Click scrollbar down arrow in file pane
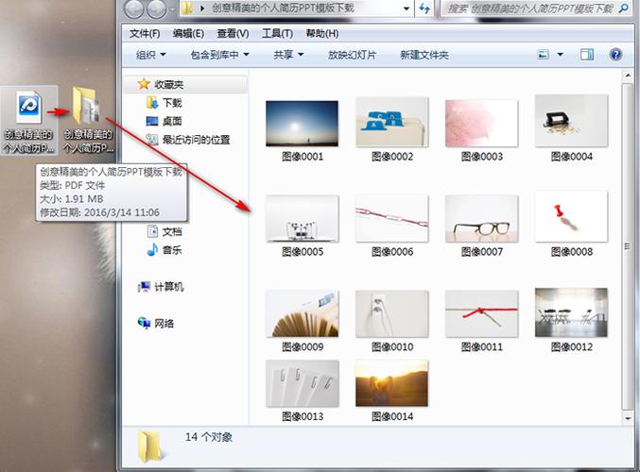640x472 pixels. tap(628, 418)
